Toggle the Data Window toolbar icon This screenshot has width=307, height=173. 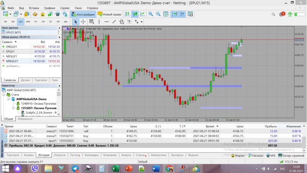click(x=35, y=14)
